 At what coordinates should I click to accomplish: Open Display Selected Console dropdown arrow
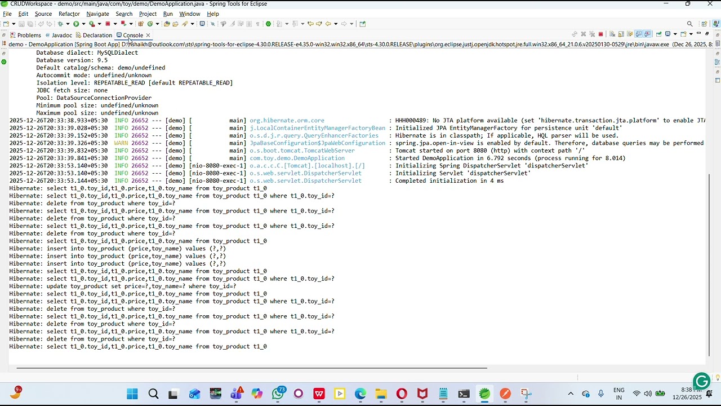pyautogui.click(x=675, y=34)
